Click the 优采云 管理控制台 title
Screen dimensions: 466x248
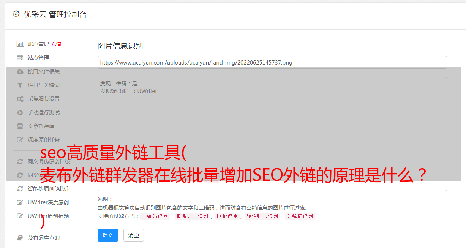click(x=55, y=14)
